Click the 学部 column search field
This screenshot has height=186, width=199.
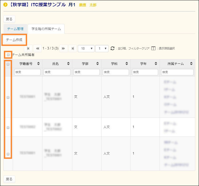click(x=87, y=72)
